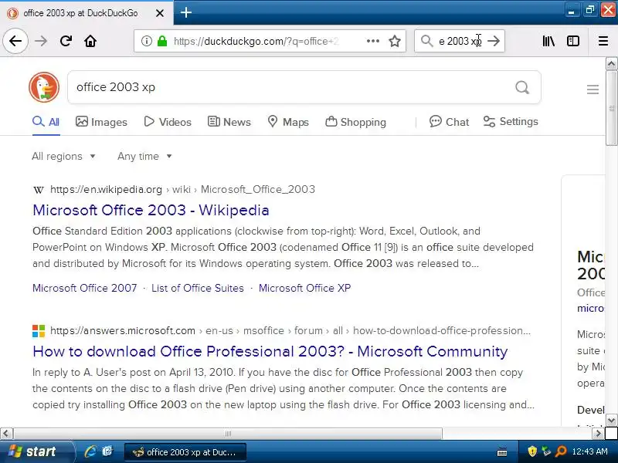Open a new tab with plus

186,12
